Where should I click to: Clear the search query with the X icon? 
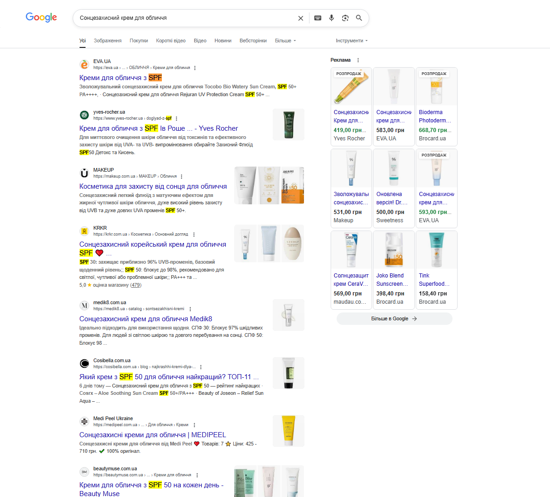coord(301,18)
